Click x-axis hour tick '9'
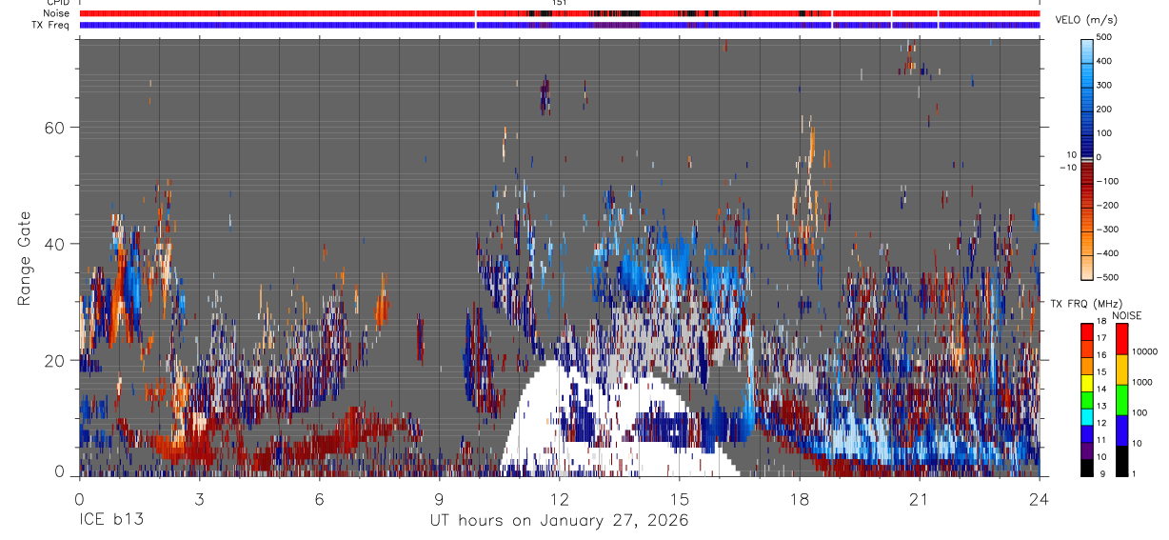The width and height of the screenshot is (1169, 540). [x=440, y=498]
